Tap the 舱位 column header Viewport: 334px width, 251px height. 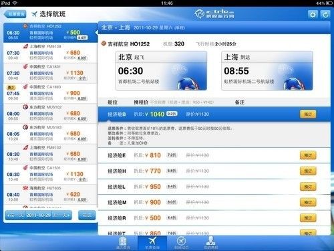(x=112, y=102)
